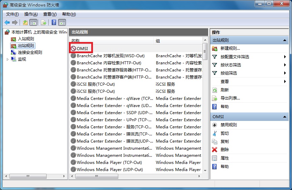Image resolution: width=292 pixels, height=190 pixels.
Task: Select Media Center Extender - 服务 rule
Action: tap(114, 127)
